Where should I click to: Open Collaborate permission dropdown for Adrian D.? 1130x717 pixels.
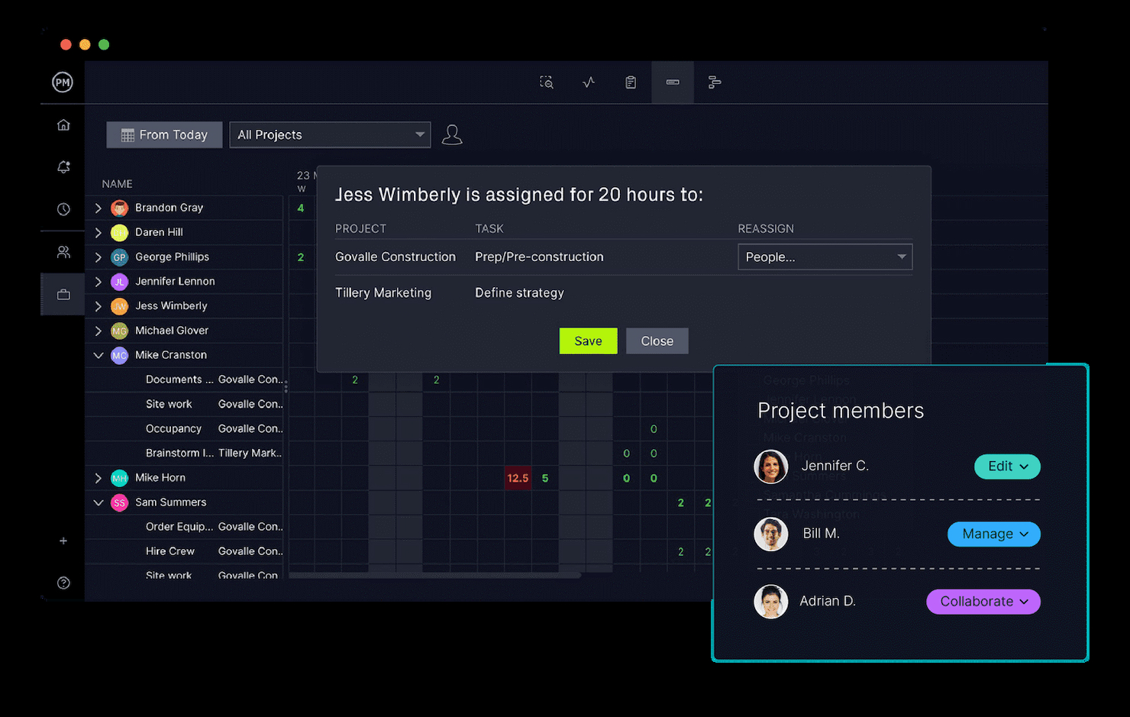pyautogui.click(x=983, y=602)
